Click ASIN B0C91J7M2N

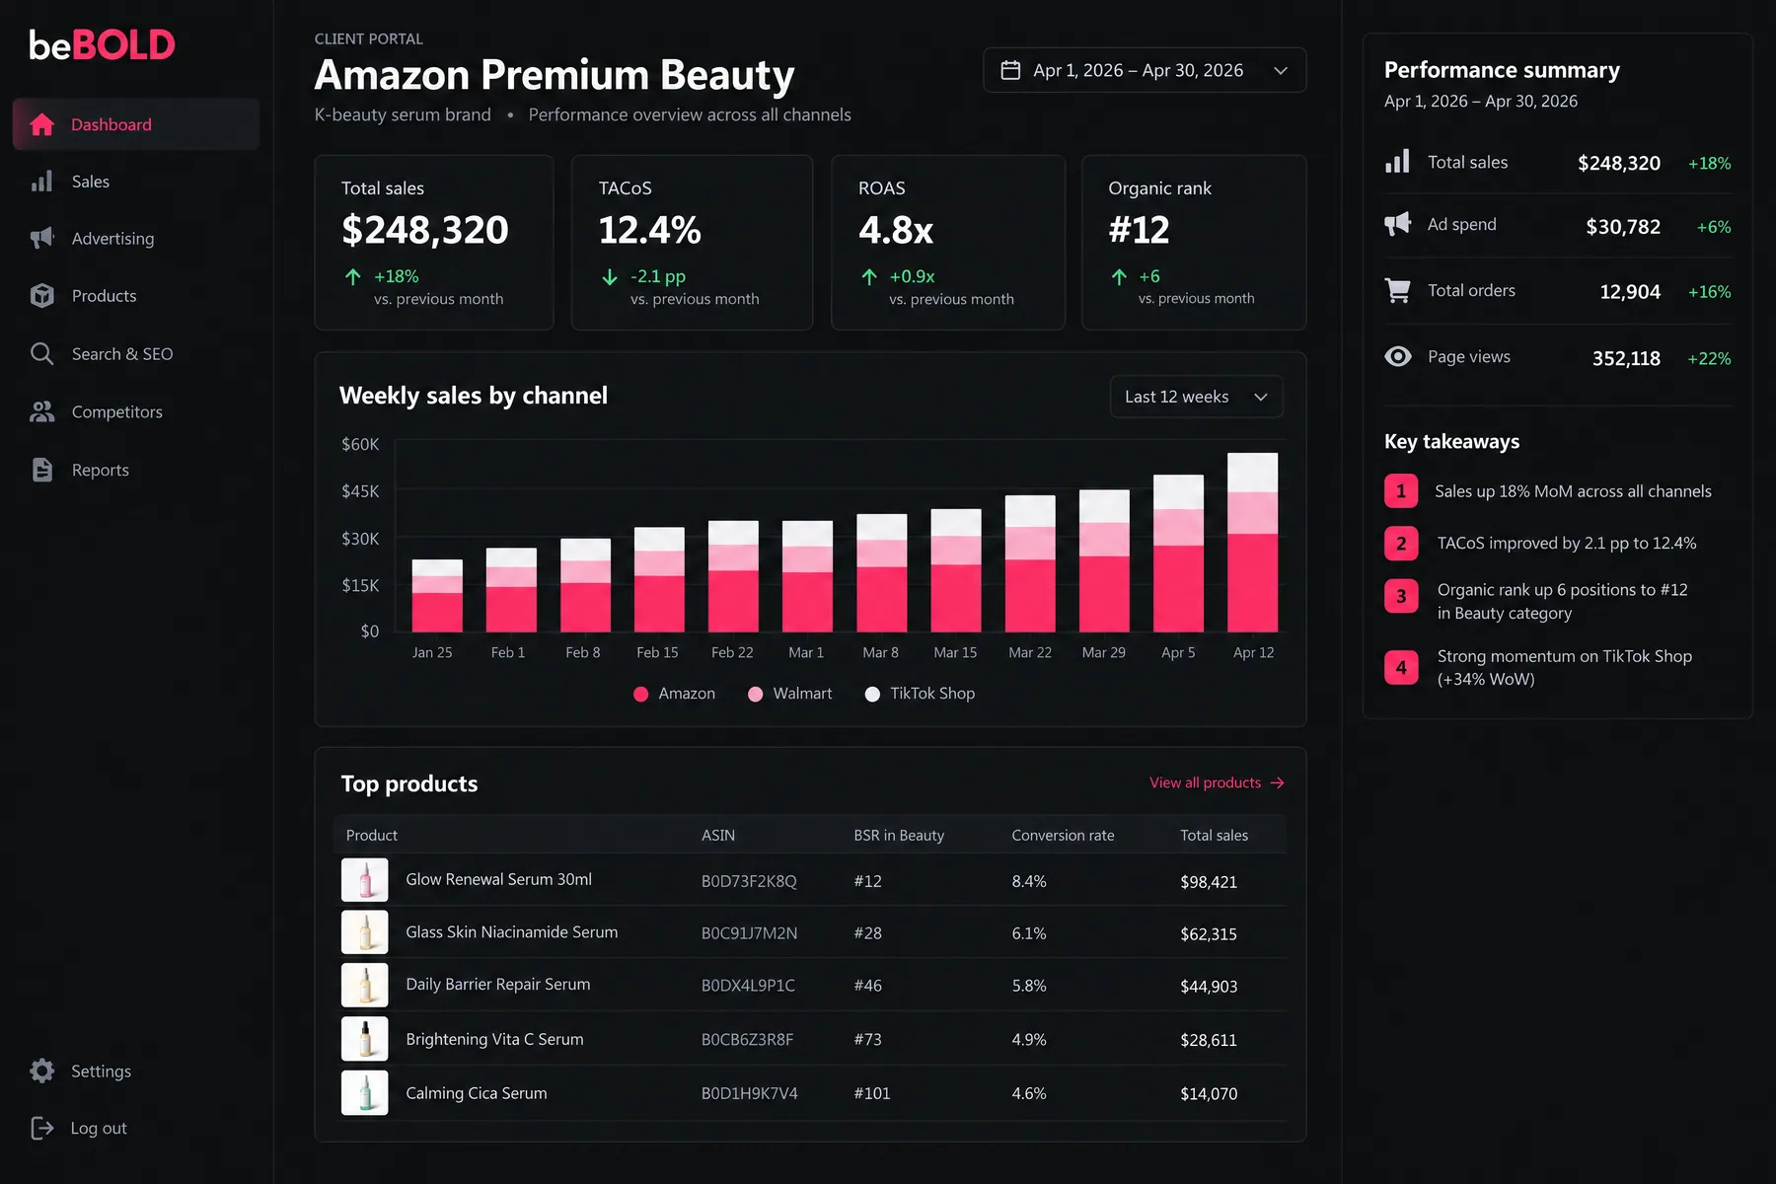click(749, 933)
